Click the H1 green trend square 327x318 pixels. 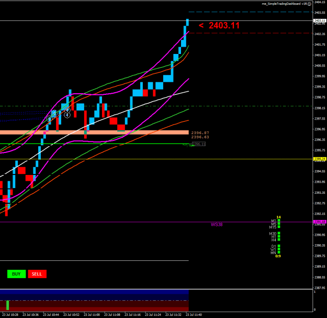tap(279, 236)
